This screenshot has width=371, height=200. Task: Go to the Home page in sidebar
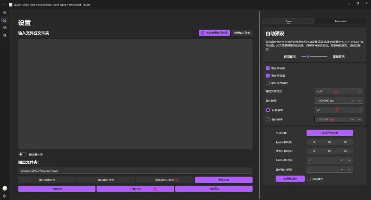5,20
